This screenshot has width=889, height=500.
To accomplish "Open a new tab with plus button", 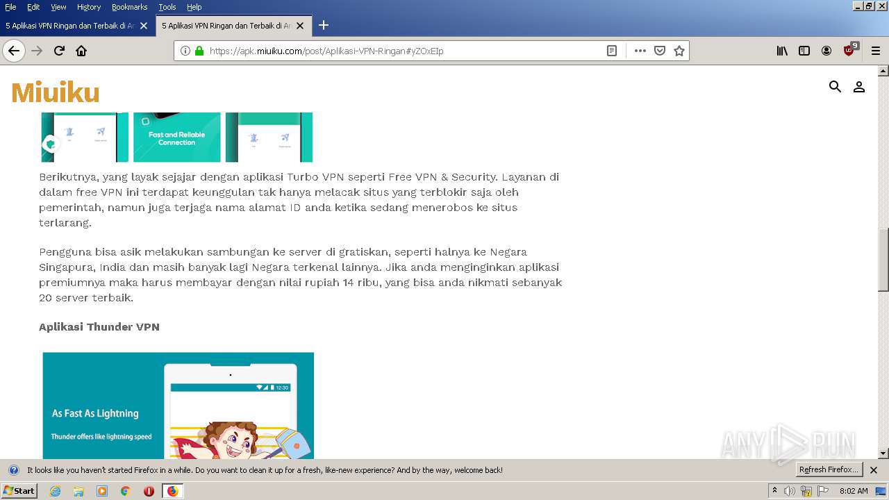I will coord(323,26).
